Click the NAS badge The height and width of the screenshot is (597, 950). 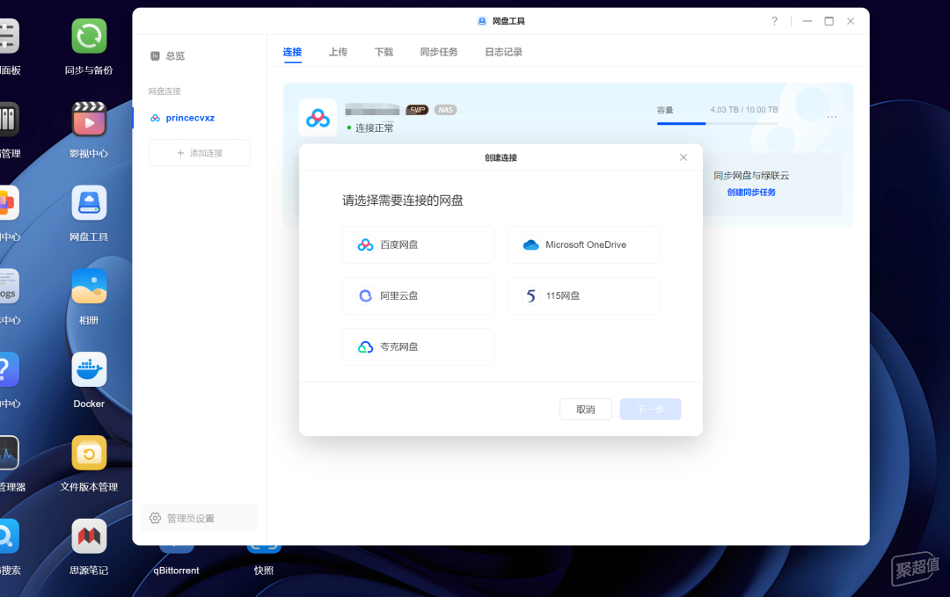coord(445,110)
